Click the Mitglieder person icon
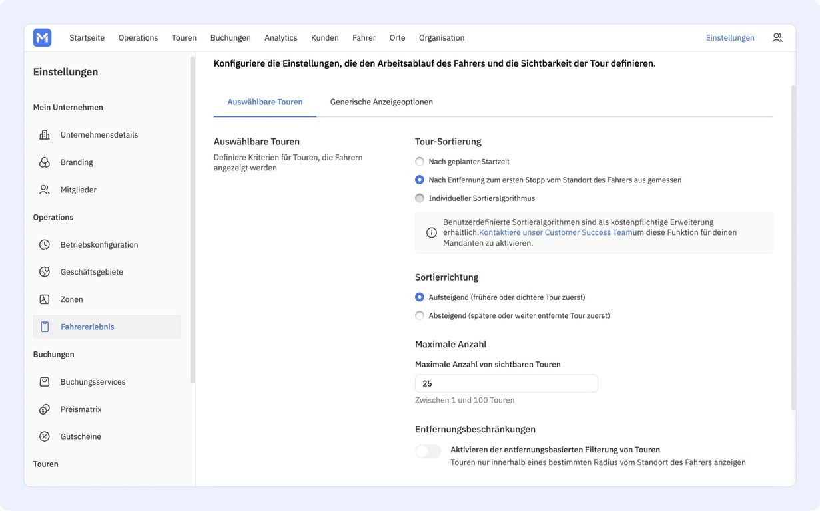The width and height of the screenshot is (820, 511). tap(45, 190)
